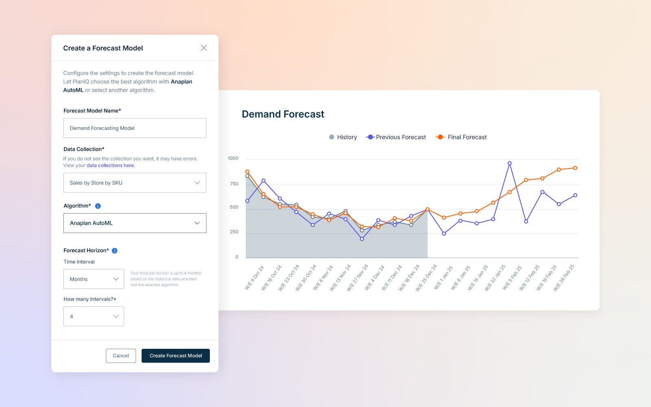This screenshot has width=651, height=407.
Task: Click the Cancel button
Action: tap(120, 355)
